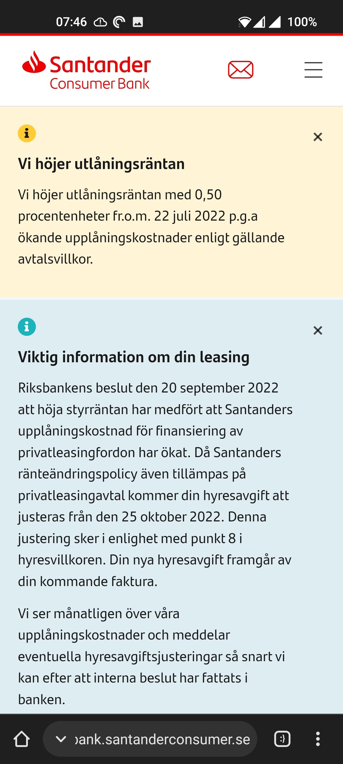
Task: Expand the address bar chevron dropdown
Action: tap(61, 739)
